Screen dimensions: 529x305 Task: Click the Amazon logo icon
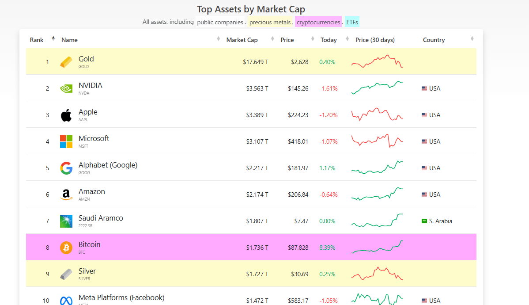click(66, 194)
